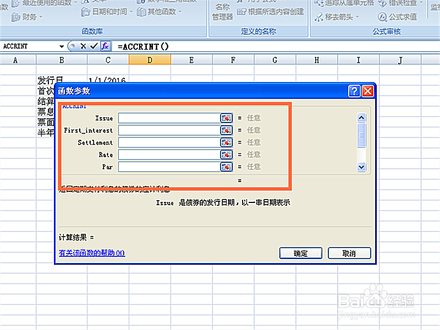440x330 pixels.
Task: Click the First_interest input field
Action: pos(169,130)
